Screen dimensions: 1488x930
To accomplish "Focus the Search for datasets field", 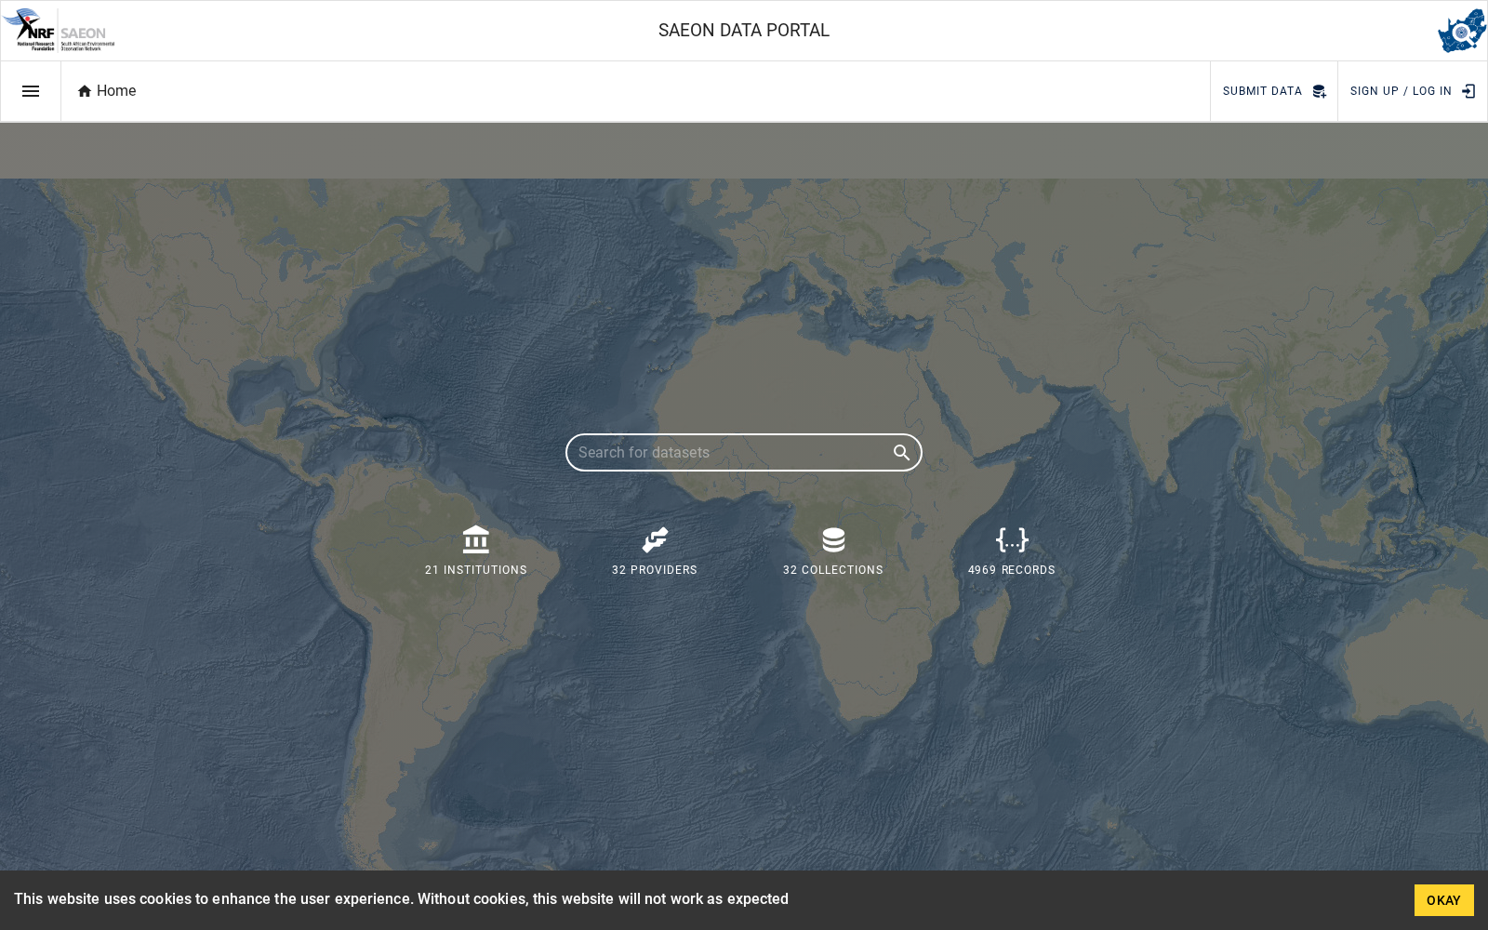I will (744, 453).
